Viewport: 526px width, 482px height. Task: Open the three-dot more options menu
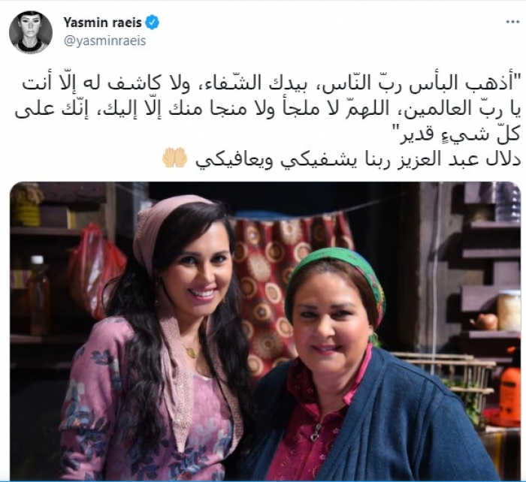coord(512,22)
